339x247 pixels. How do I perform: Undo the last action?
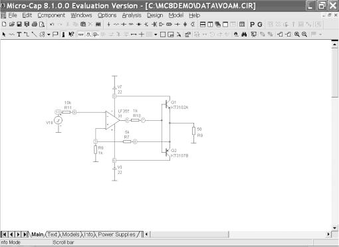click(52, 25)
